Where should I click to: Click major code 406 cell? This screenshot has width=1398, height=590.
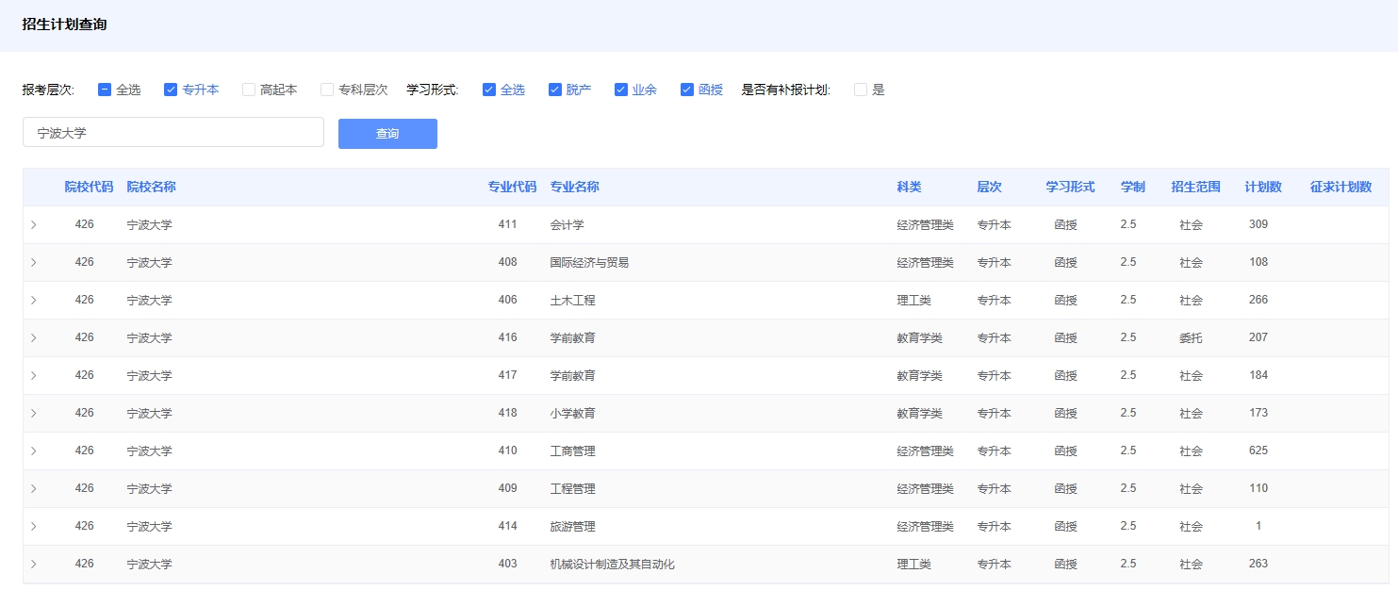[x=508, y=300]
